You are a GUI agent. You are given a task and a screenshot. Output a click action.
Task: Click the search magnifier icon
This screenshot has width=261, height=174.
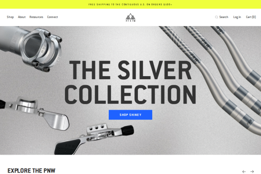point(216,17)
